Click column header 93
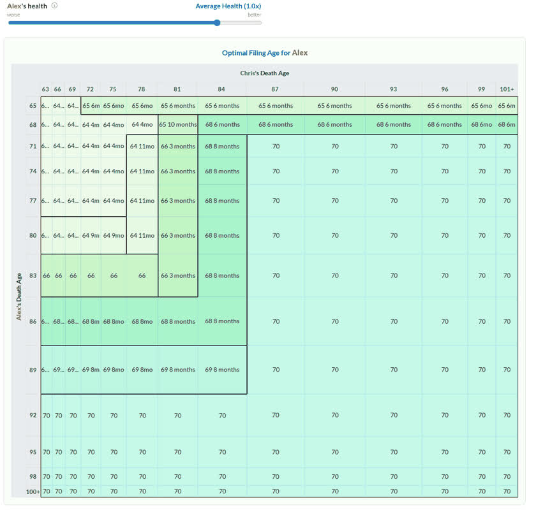The height and width of the screenshot is (510, 536). click(394, 89)
